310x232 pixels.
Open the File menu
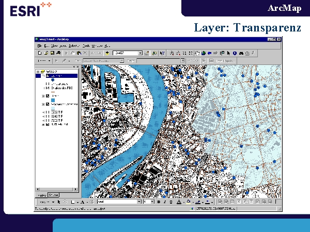tap(39, 46)
